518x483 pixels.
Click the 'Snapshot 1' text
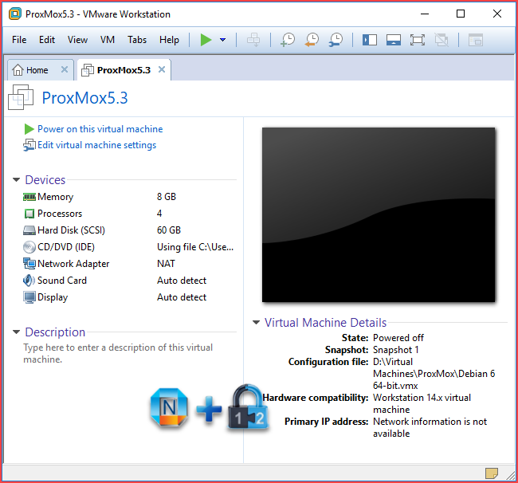[x=396, y=350]
